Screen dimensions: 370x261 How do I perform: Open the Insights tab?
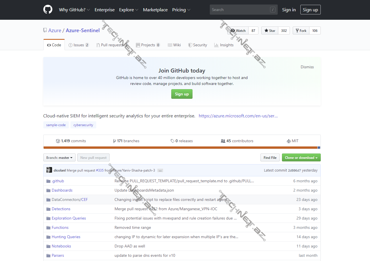point(224,45)
